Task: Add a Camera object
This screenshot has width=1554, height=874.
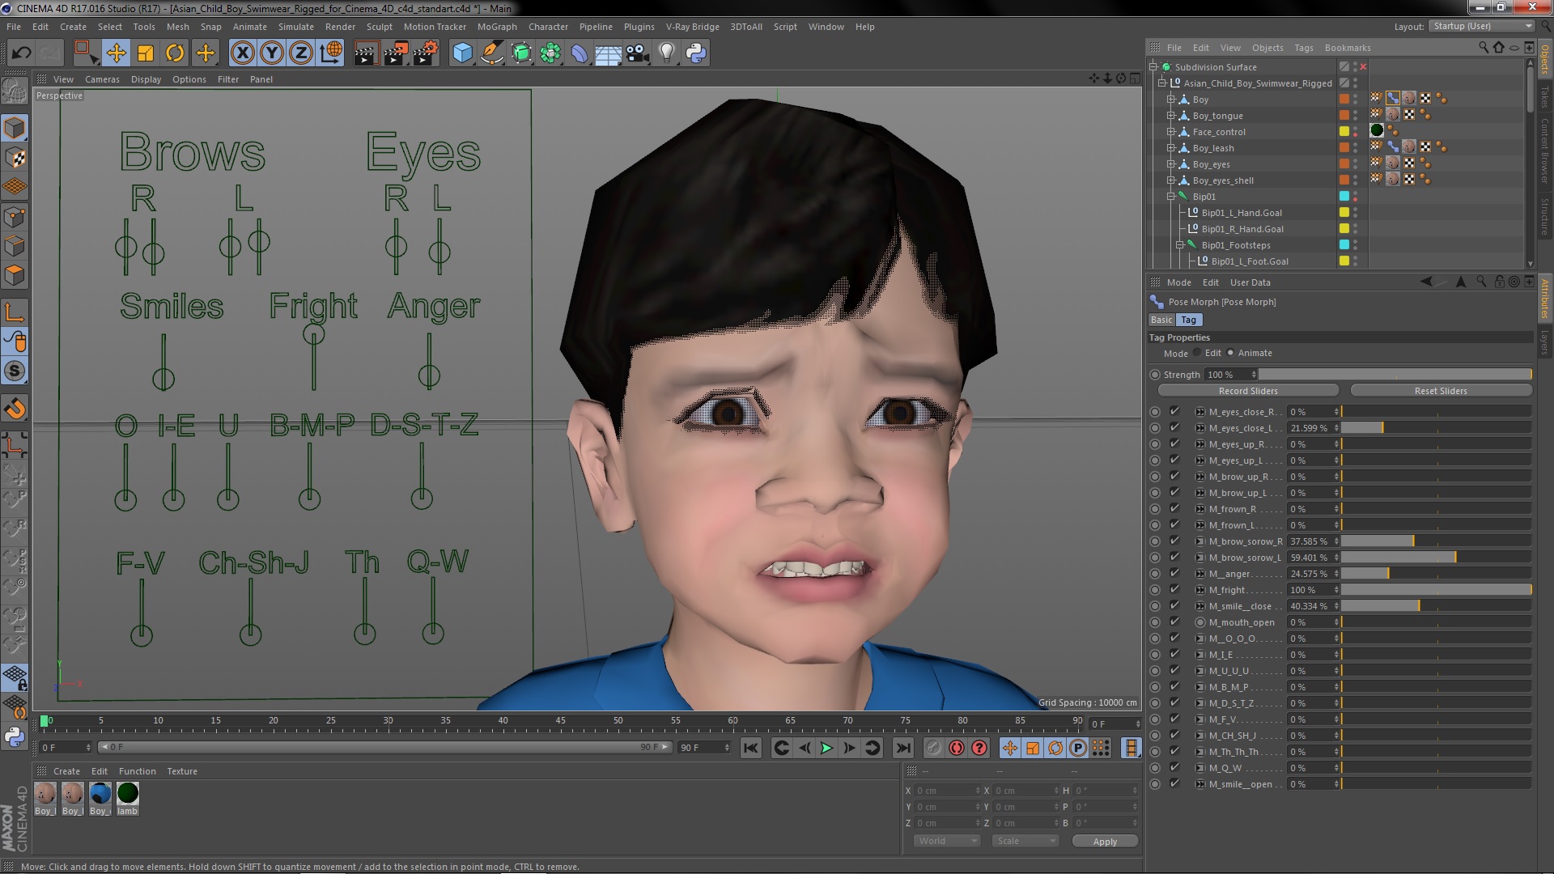Action: pyautogui.click(x=637, y=53)
